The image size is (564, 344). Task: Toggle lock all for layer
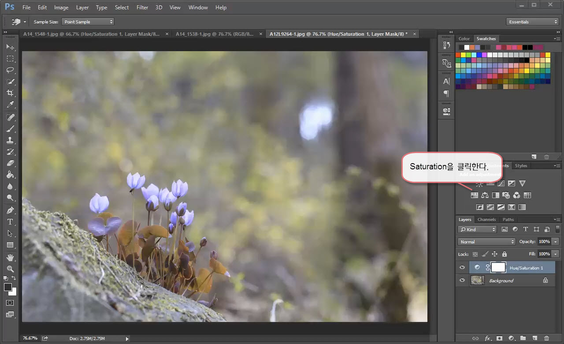(505, 254)
